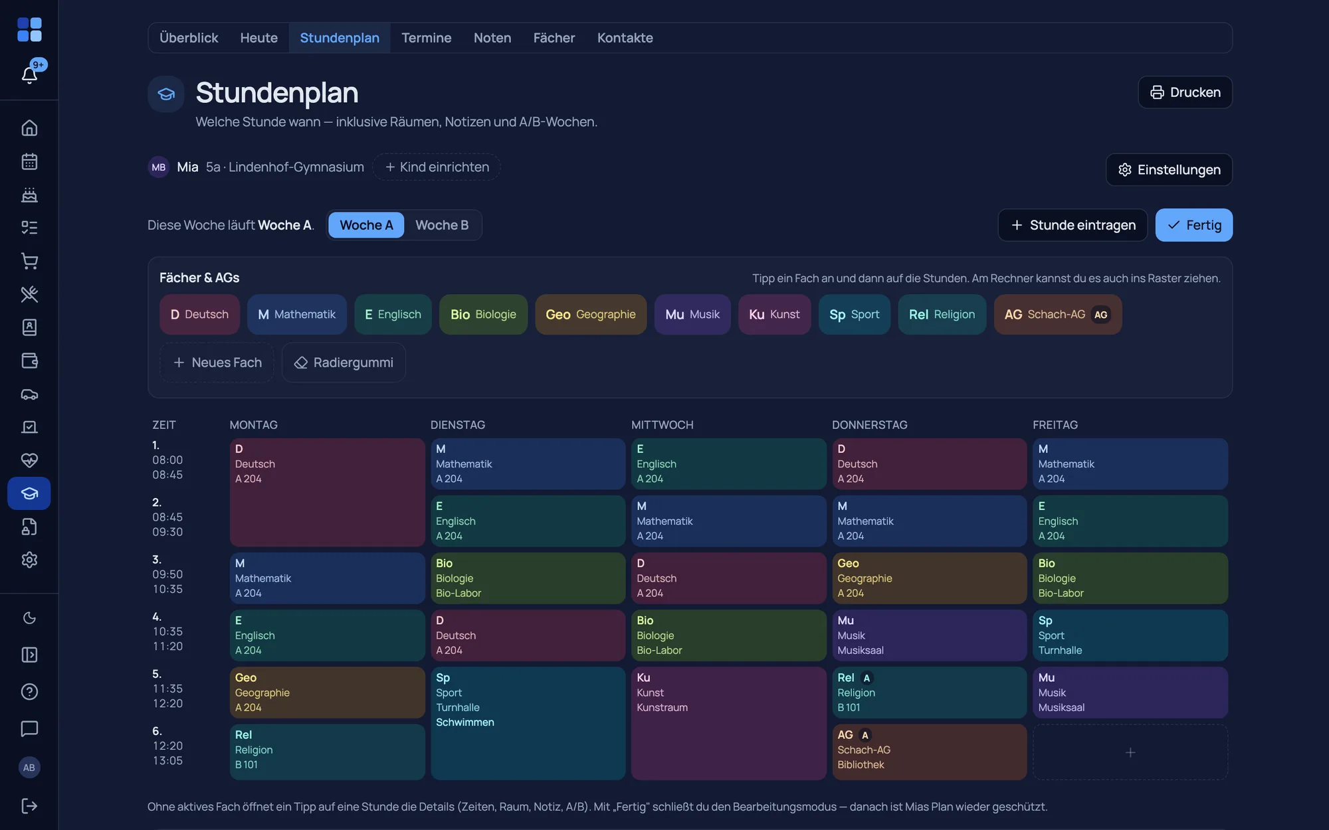Open the AB user avatar
The width and height of the screenshot is (1329, 830).
tap(29, 768)
